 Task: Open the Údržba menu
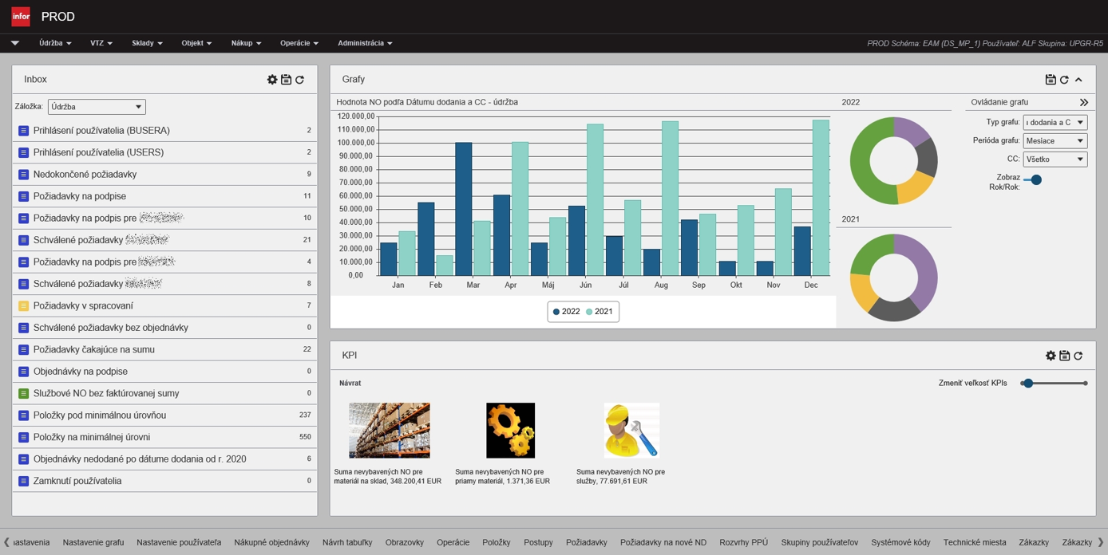(x=55, y=43)
